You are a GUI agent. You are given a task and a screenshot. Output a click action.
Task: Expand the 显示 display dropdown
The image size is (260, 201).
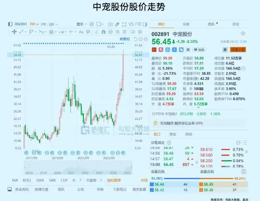pyautogui.click(x=81, y=24)
